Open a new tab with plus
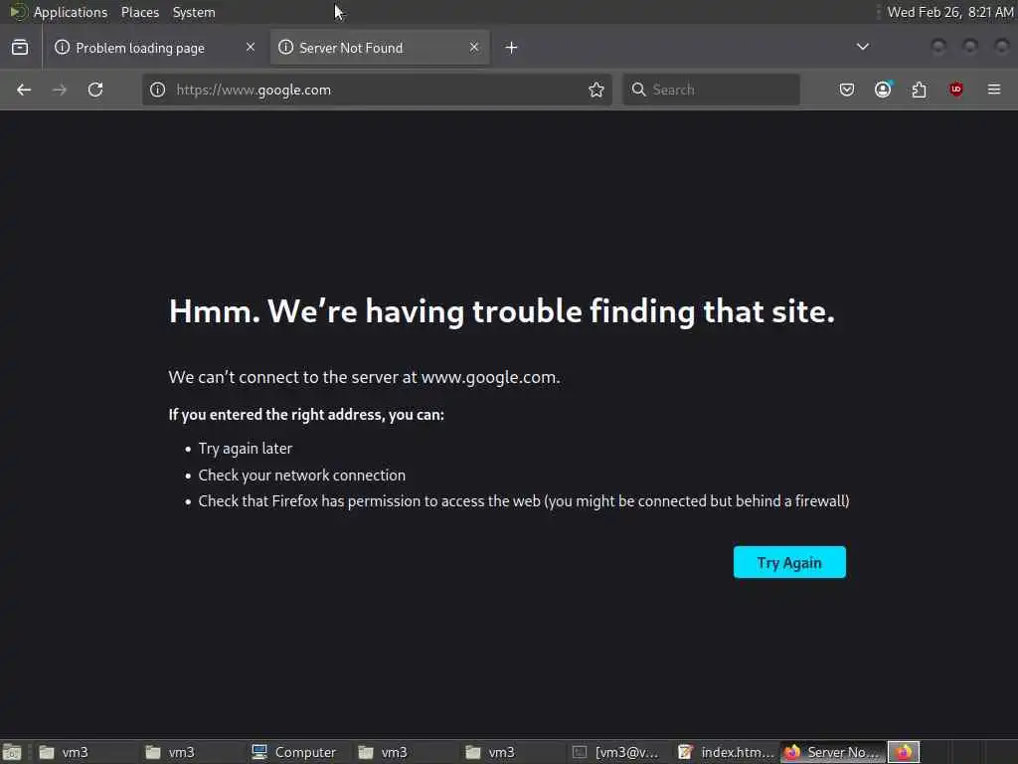 click(512, 48)
